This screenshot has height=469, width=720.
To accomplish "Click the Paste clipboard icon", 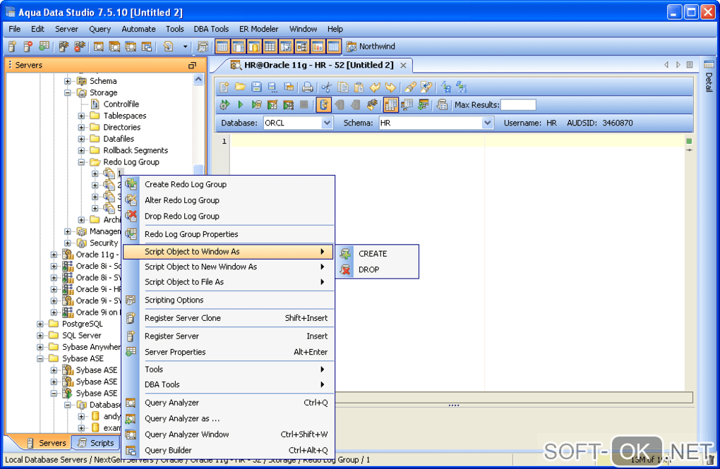I will click(359, 87).
